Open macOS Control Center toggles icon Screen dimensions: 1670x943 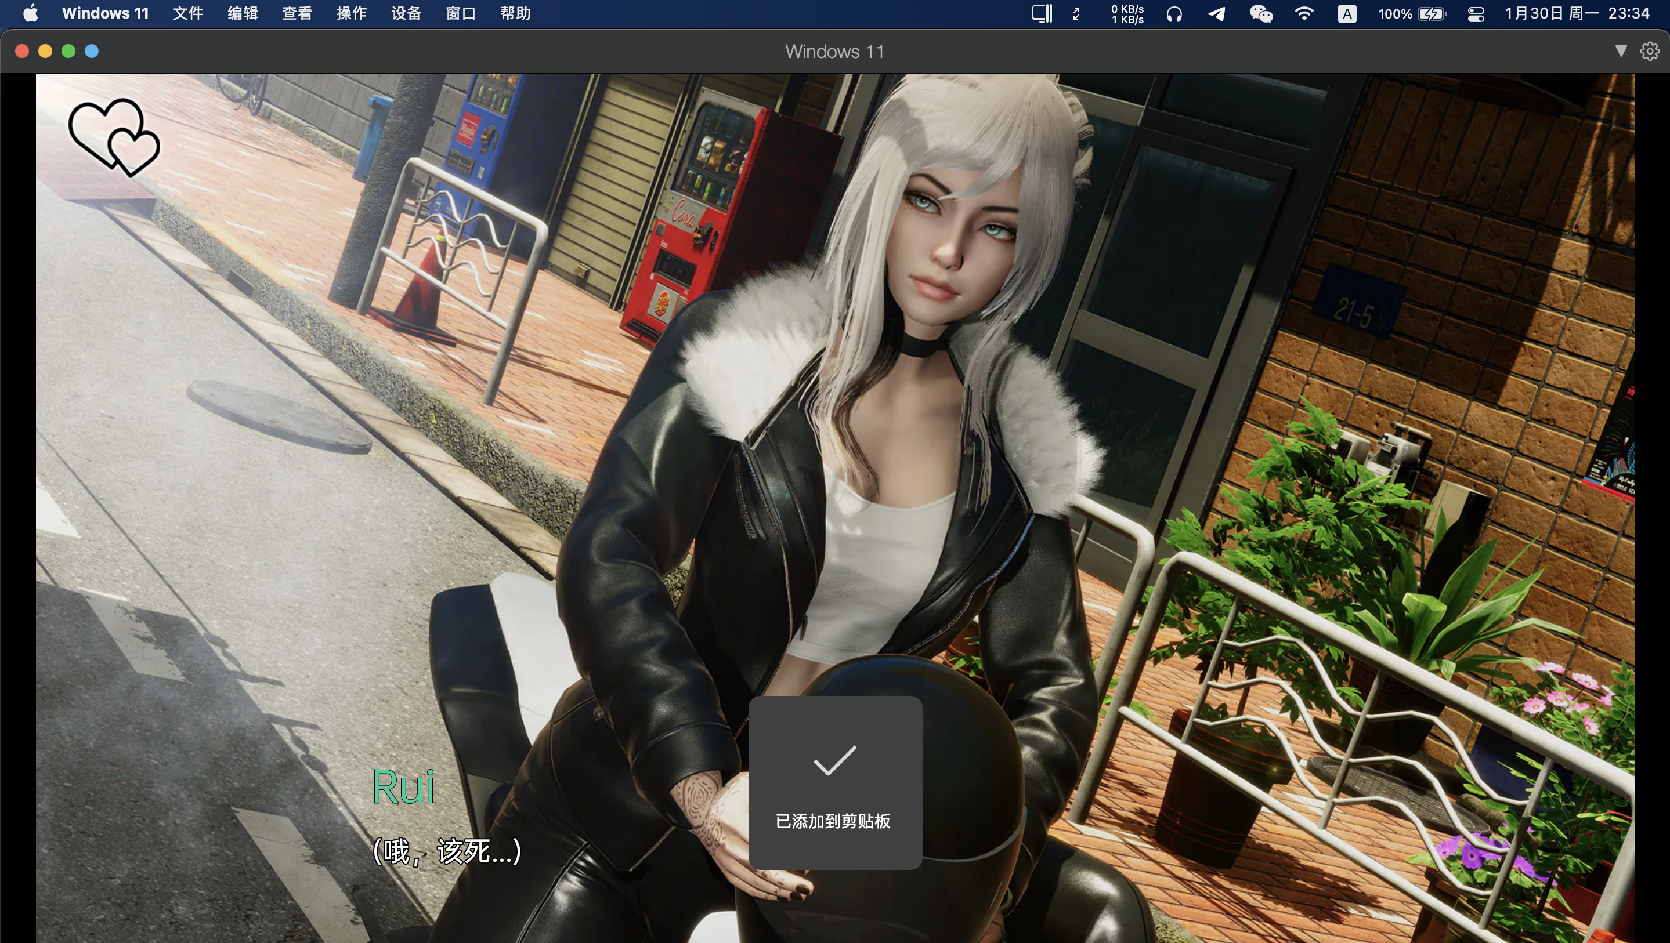pyautogui.click(x=1476, y=13)
